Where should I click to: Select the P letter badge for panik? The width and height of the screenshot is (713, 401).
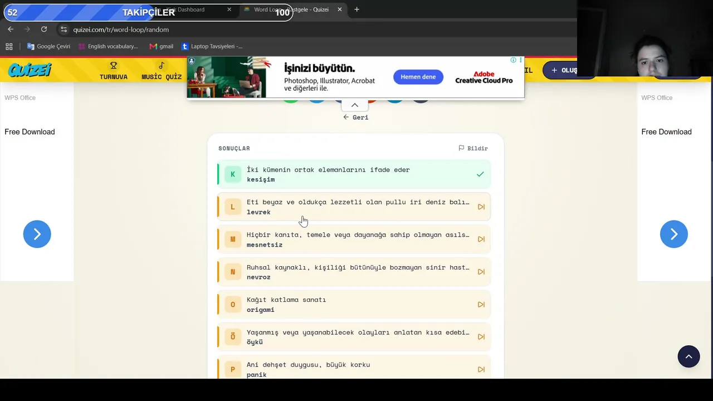[x=233, y=369]
